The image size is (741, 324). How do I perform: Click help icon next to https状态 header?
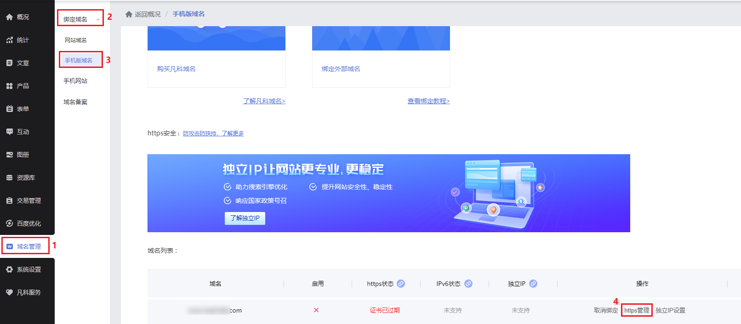tap(401, 284)
